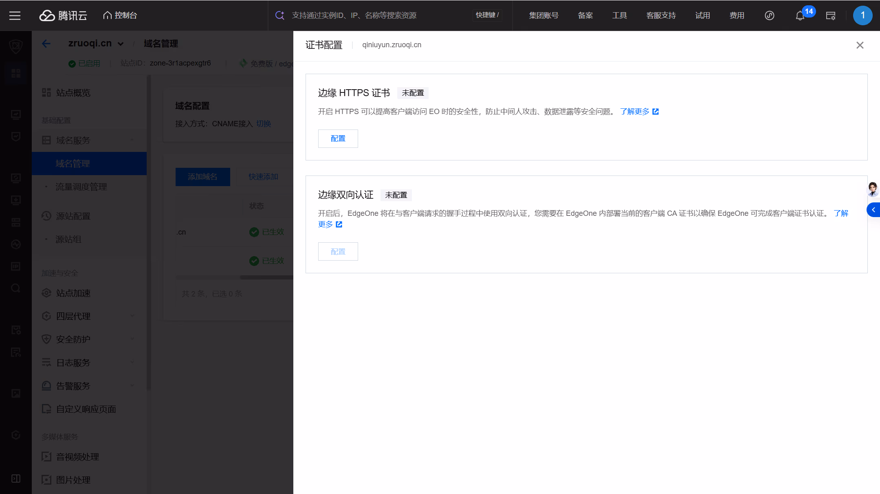The width and height of the screenshot is (880, 494).
Task: Click the 日志服务 list icon
Action: 46,362
